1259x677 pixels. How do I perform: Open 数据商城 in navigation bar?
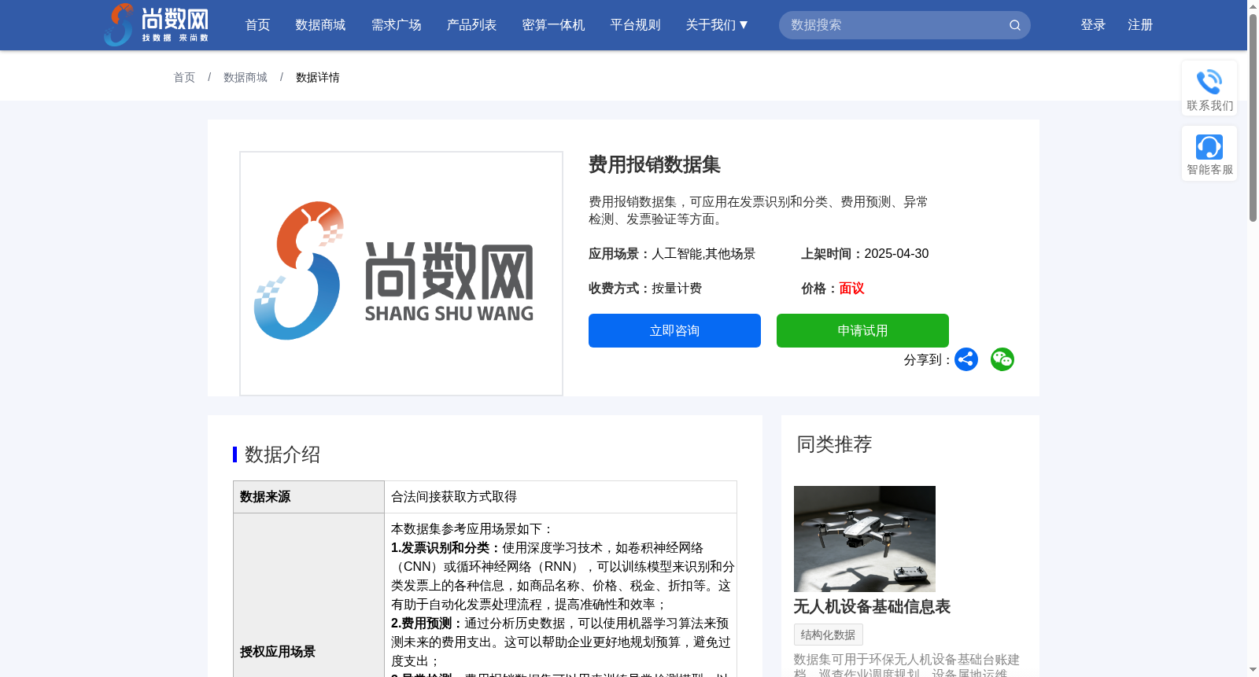[x=320, y=25]
